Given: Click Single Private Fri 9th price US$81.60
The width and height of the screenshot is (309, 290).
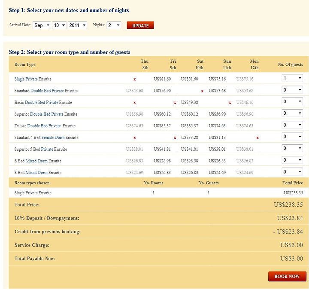Looking at the screenshot, I should pos(162,79).
